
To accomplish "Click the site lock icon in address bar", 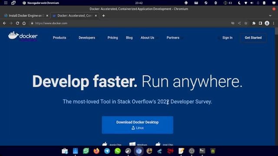I will click(32, 23).
